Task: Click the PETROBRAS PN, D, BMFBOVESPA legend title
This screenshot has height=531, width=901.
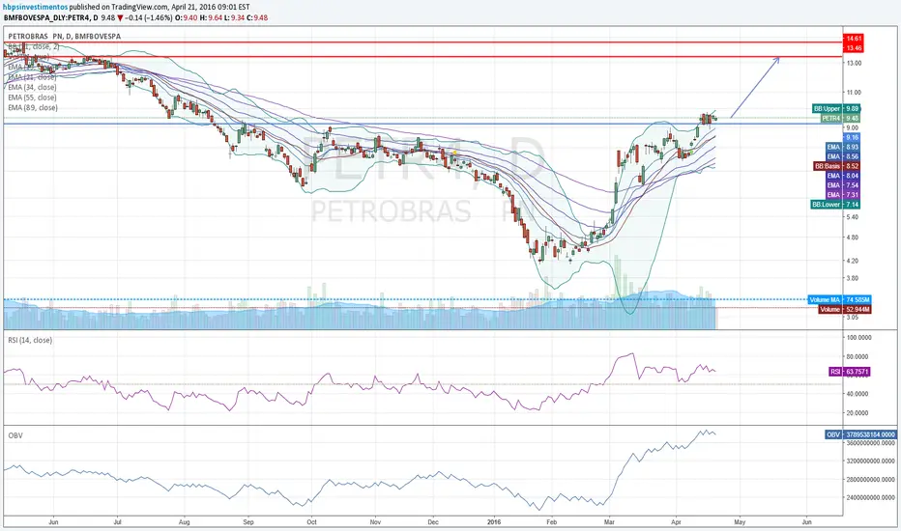Action: tap(65, 36)
